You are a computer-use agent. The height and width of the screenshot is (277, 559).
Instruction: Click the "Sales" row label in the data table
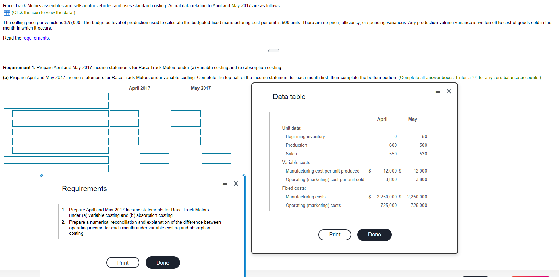pos(291,154)
